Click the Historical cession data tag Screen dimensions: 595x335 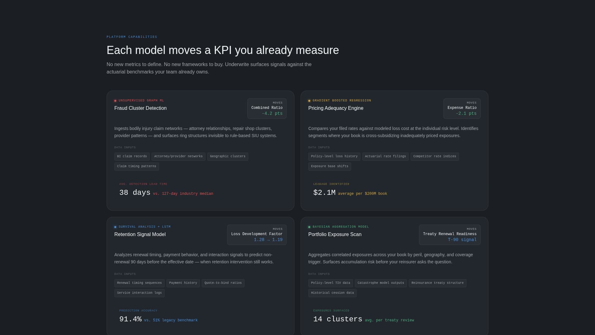[x=332, y=293]
